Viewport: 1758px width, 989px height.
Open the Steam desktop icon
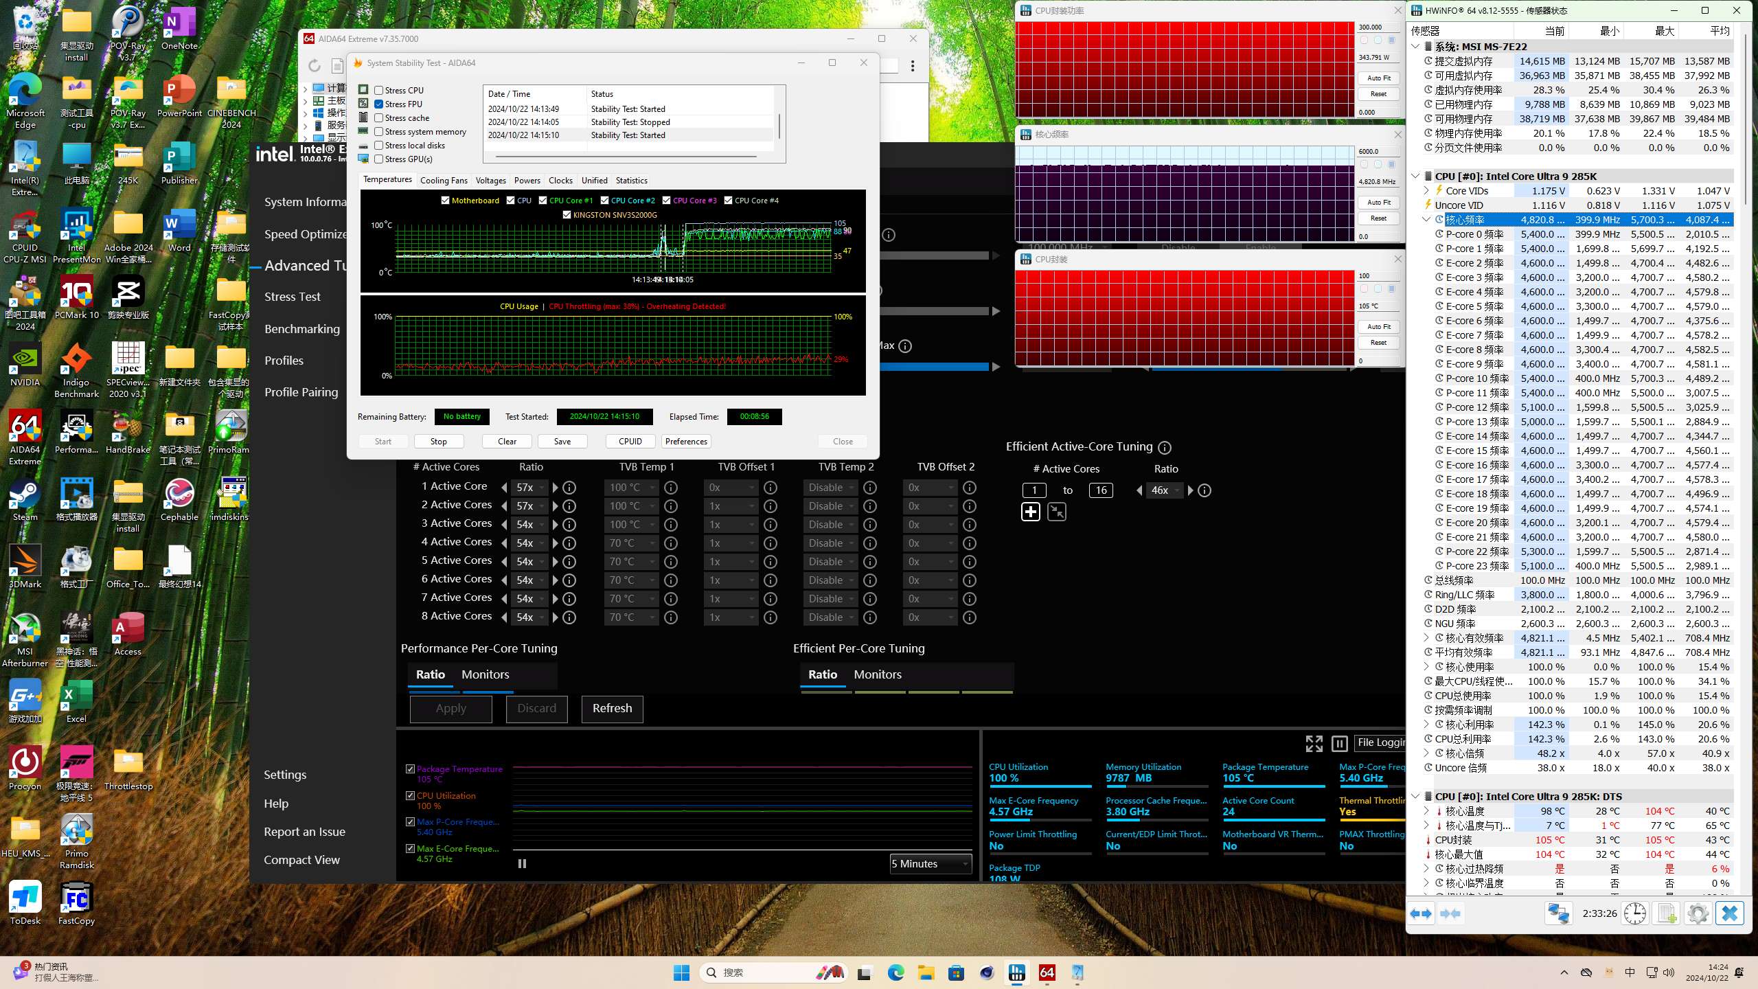tap(25, 499)
